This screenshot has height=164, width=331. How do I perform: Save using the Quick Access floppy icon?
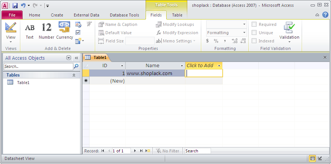[15, 6]
